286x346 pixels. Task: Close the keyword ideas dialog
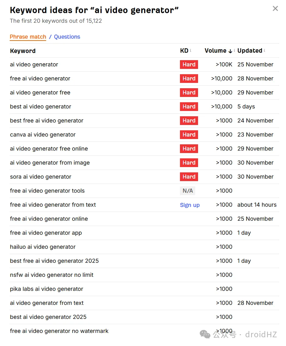tap(275, 9)
